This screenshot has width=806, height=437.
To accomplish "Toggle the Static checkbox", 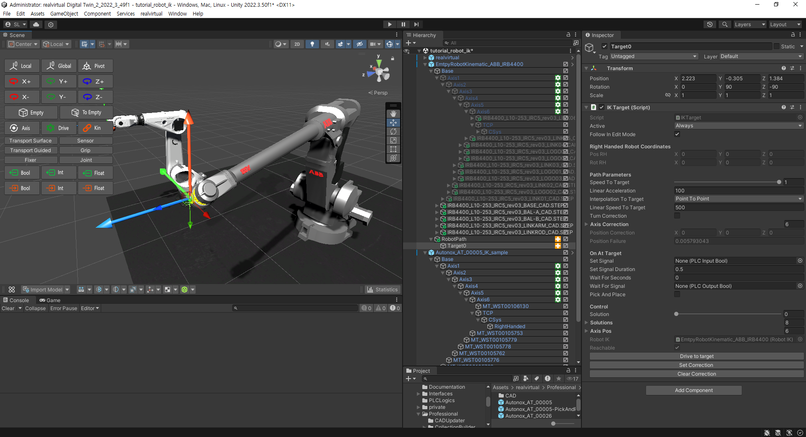I will coord(777,46).
